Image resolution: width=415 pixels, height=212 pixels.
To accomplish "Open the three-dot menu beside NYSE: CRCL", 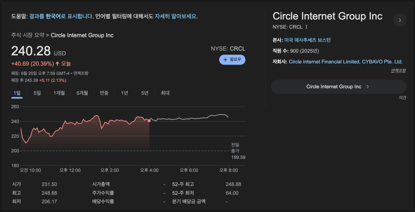I will coord(306,27).
